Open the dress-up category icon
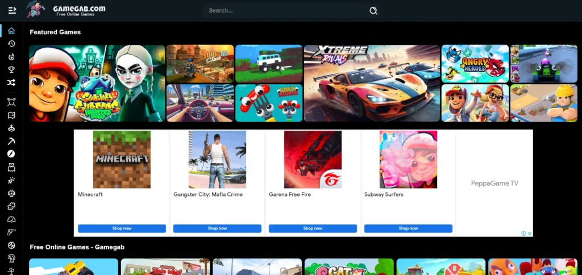 11,167
